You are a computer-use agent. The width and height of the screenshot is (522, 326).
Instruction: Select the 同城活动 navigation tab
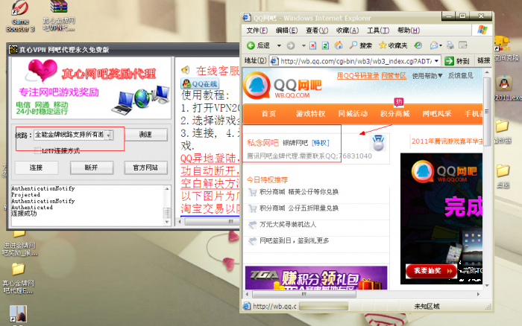pos(353,114)
